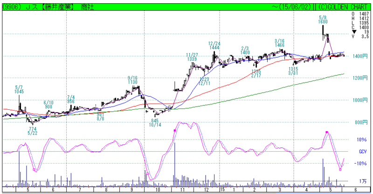Click month 2 on the time axis
373x194 pixels.
pos(254,190)
